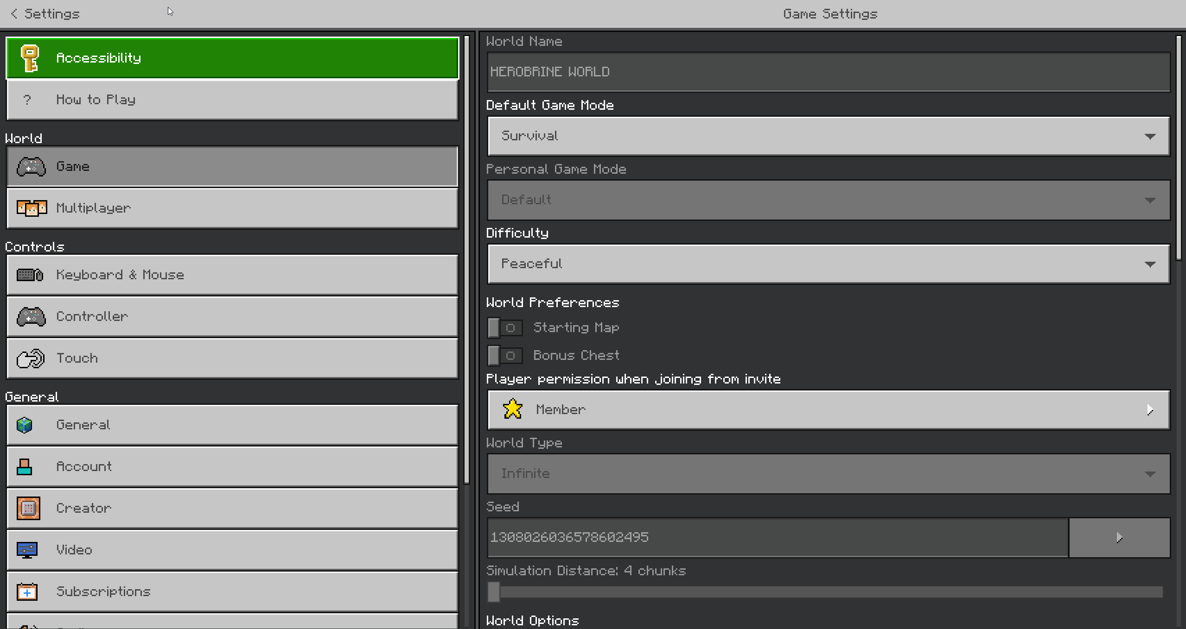
Task: Click the Creator command block icon
Action: click(28, 508)
